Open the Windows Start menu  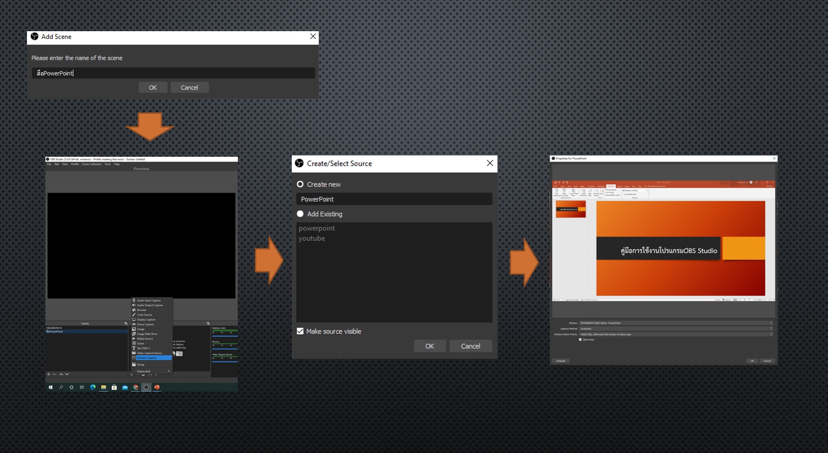tap(51, 387)
